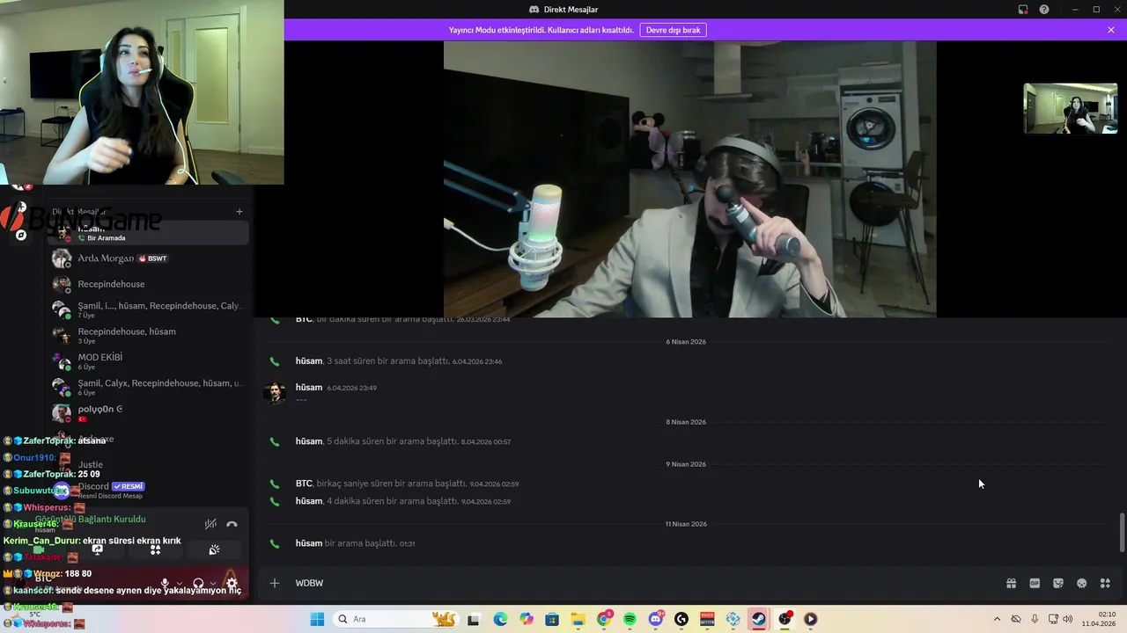Image resolution: width=1127 pixels, height=633 pixels.
Task: Open the apps launcher in message bar
Action: pos(1105,583)
